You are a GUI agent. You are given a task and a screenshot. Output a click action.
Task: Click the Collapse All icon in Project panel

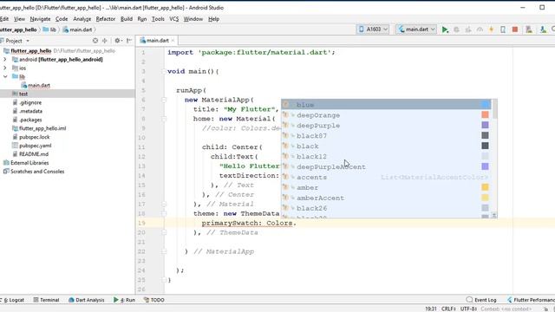104,41
